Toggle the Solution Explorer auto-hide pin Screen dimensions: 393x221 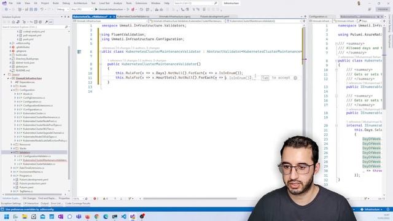pyautogui.click(x=65, y=17)
